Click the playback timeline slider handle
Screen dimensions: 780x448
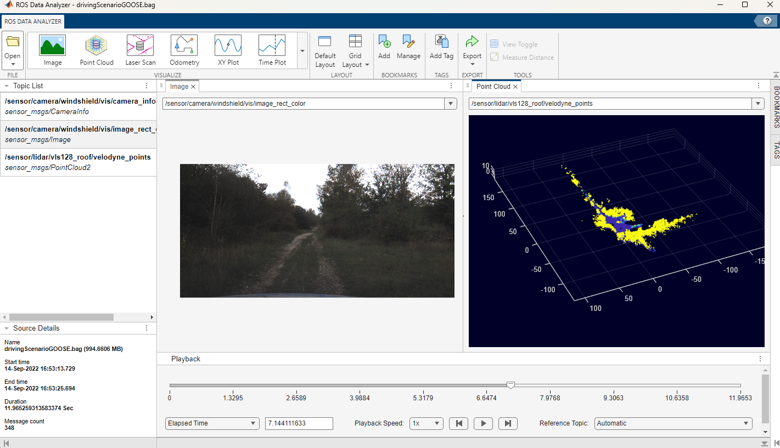point(510,385)
